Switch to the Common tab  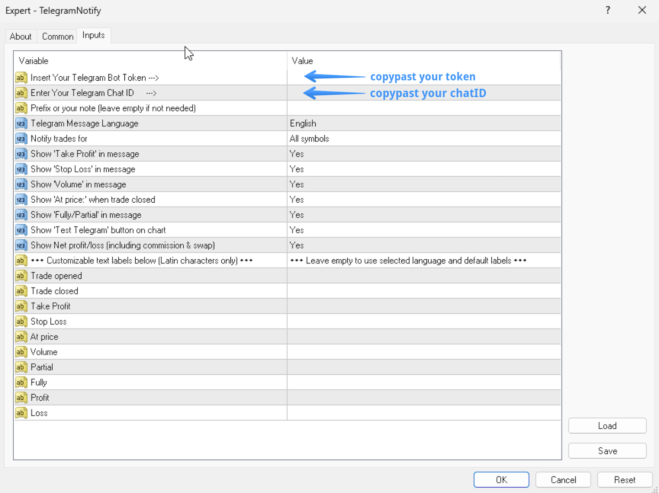(x=58, y=37)
